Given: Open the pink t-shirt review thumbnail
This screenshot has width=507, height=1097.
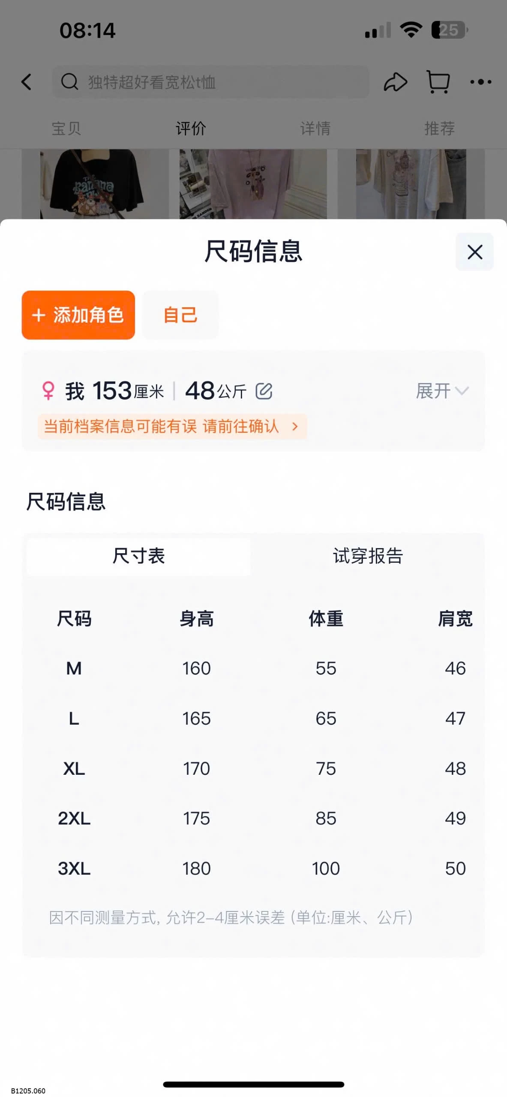Looking at the screenshot, I should [x=253, y=184].
